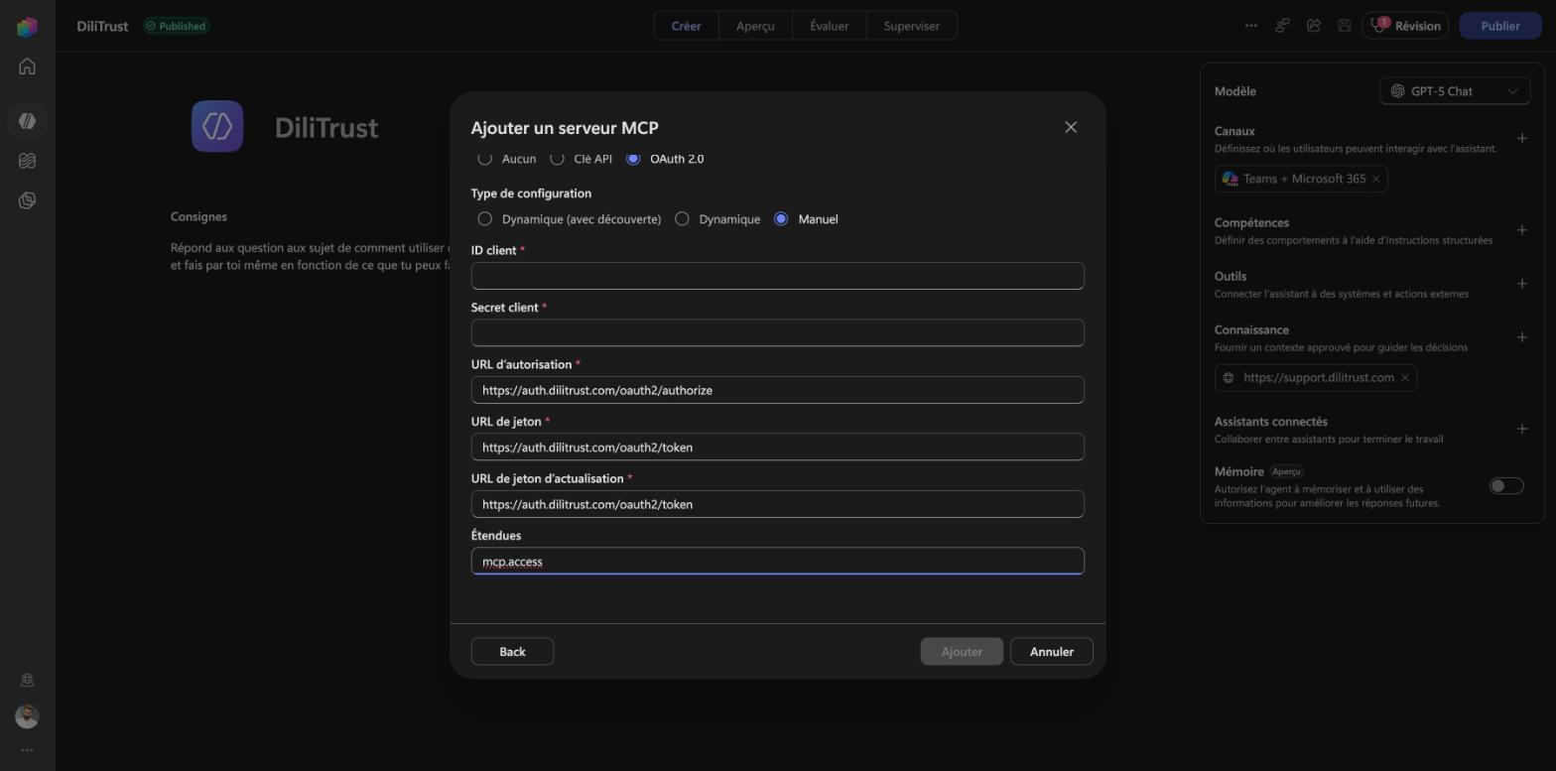Click the Annuler button
The height and width of the screenshot is (771, 1556).
1052,651
